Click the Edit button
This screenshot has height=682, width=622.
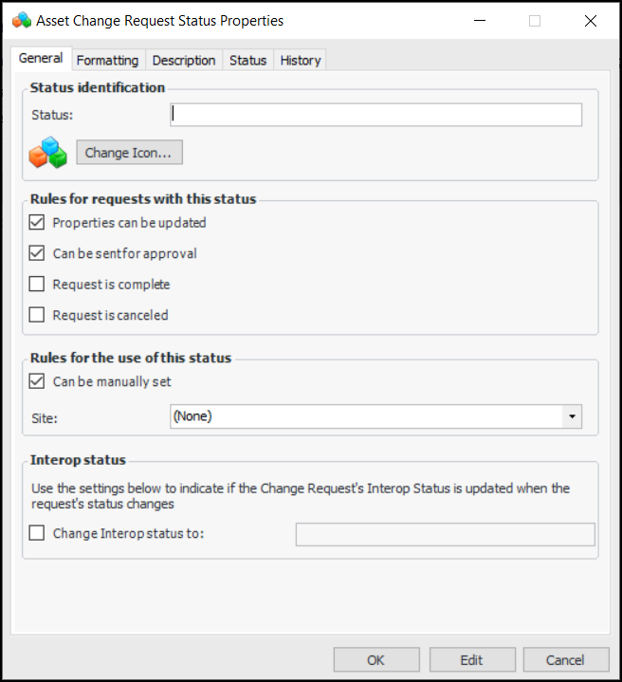pos(472,660)
